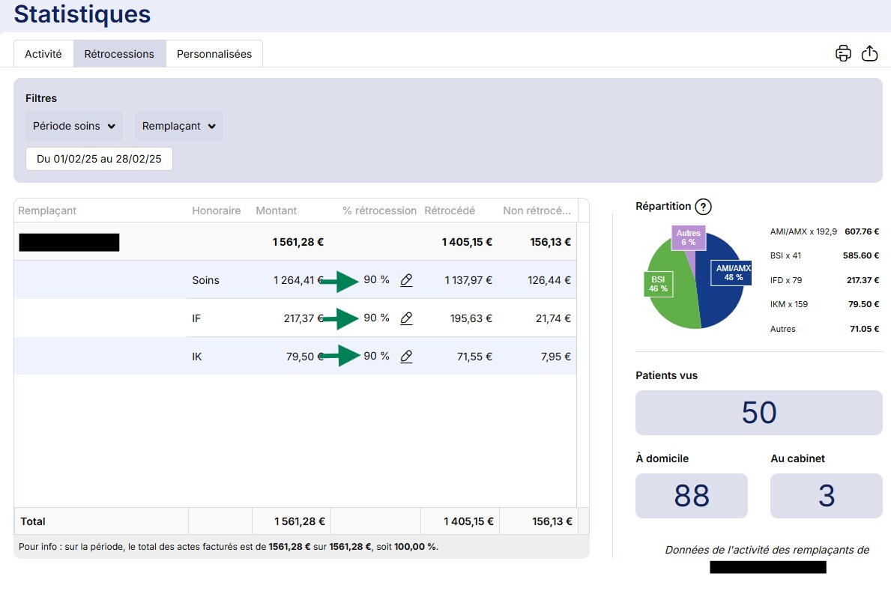Sort by the Montant column header
The height and width of the screenshot is (594, 891).
(x=276, y=210)
